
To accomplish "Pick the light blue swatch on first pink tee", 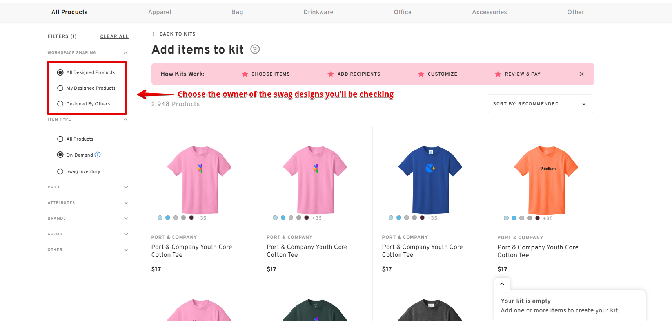I will pos(160,218).
